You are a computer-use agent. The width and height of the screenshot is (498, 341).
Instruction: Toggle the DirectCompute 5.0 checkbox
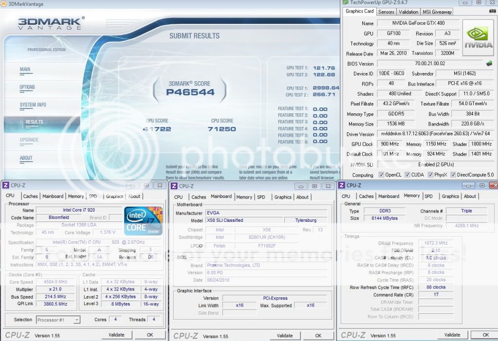click(x=453, y=175)
